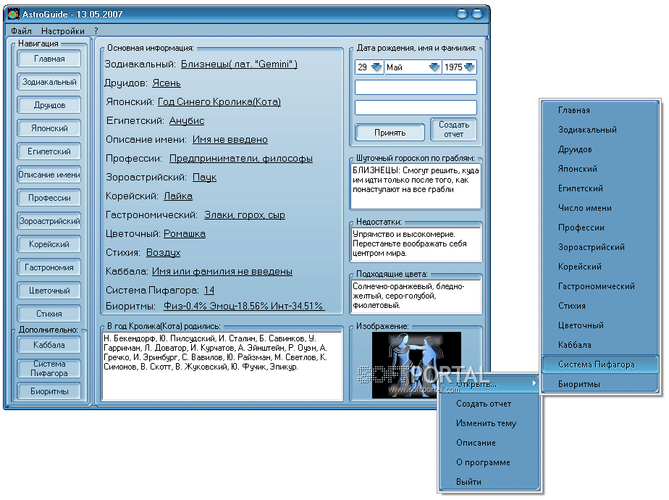Click the Главная navigation button
This screenshot has height=500, width=669.
[x=49, y=59]
